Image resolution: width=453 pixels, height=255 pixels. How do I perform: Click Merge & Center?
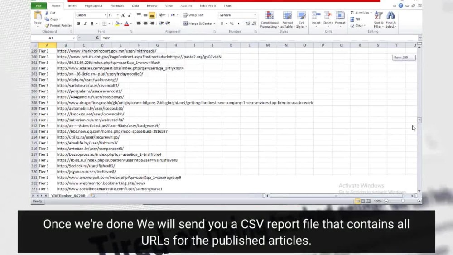click(198, 24)
